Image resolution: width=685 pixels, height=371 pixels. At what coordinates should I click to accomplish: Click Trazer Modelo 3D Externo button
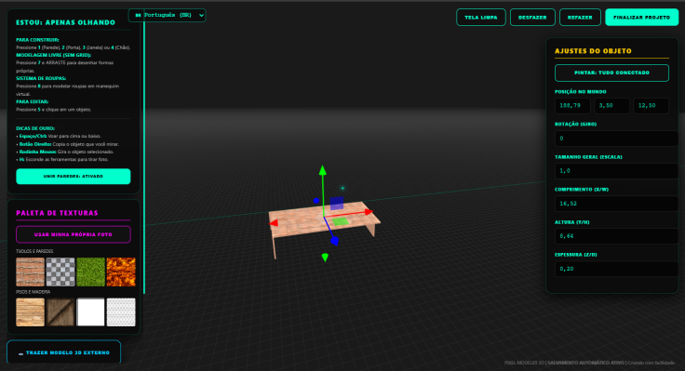[64, 352]
